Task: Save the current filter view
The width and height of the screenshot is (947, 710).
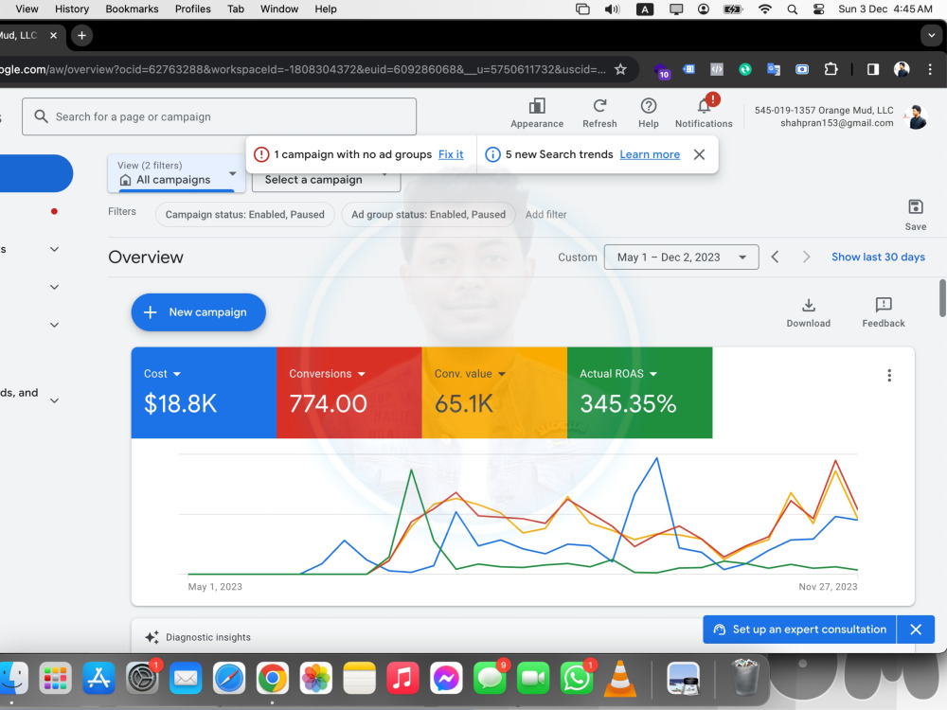Action: coord(915,215)
